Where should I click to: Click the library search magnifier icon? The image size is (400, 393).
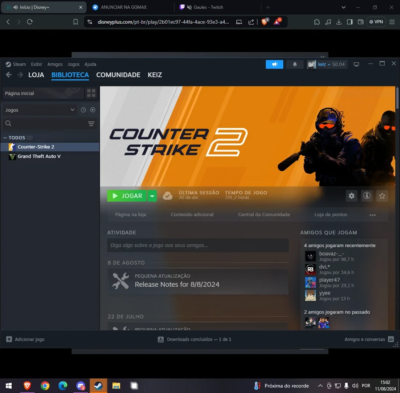[8, 124]
